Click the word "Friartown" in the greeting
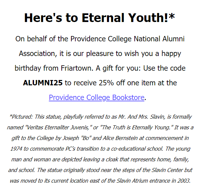Image resolution: width=200 pixels, height=191 pixels. (77, 68)
